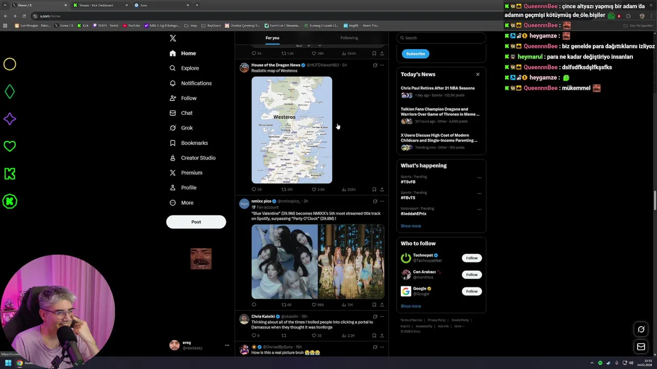Bookmark the Westeros map post
The height and width of the screenshot is (369, 657).
tap(374, 190)
